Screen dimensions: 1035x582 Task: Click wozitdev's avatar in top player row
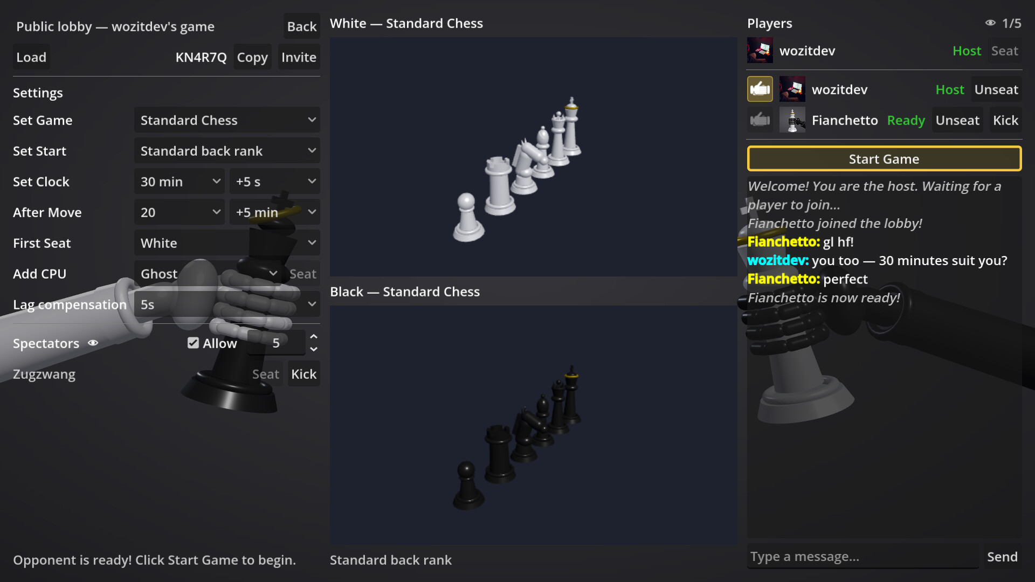tap(760, 51)
